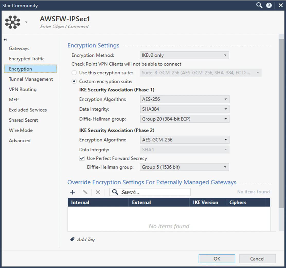
Task: Close the Star Community dialog
Action: [x=281, y=5]
